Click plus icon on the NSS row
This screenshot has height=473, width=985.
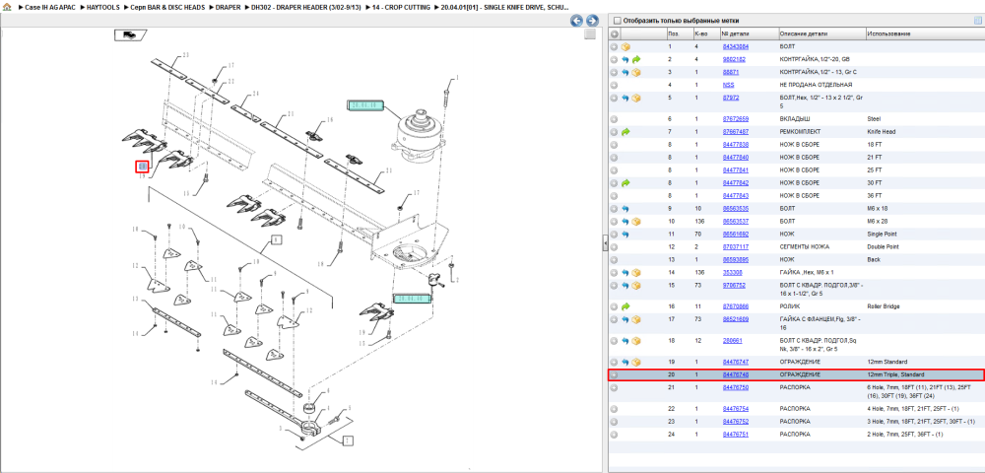click(x=615, y=84)
